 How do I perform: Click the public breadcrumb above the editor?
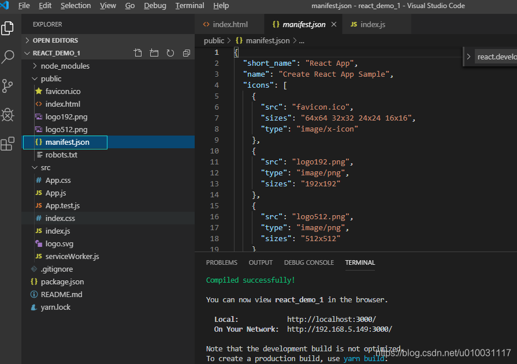tap(214, 40)
